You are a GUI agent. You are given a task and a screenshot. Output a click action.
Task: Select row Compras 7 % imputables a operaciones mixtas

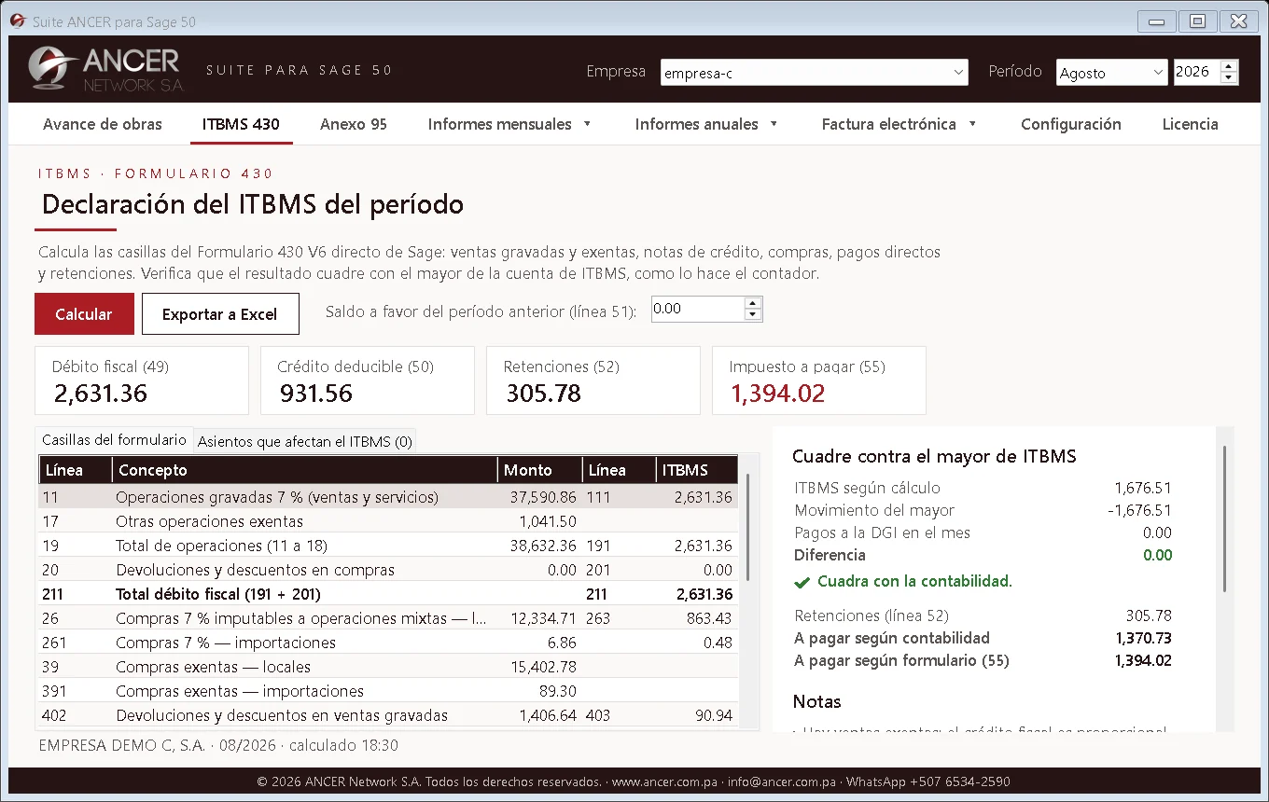tap(388, 618)
